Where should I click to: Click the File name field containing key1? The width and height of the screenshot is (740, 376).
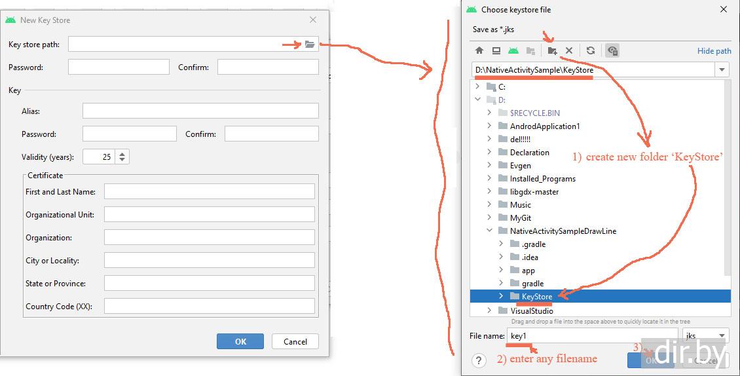592,336
